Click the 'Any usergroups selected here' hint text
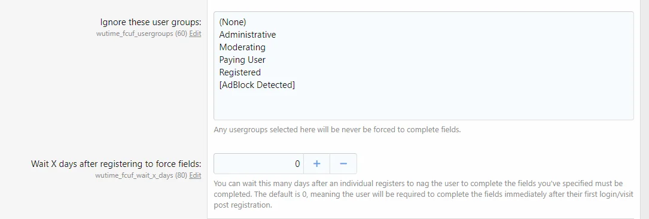 pos(337,130)
